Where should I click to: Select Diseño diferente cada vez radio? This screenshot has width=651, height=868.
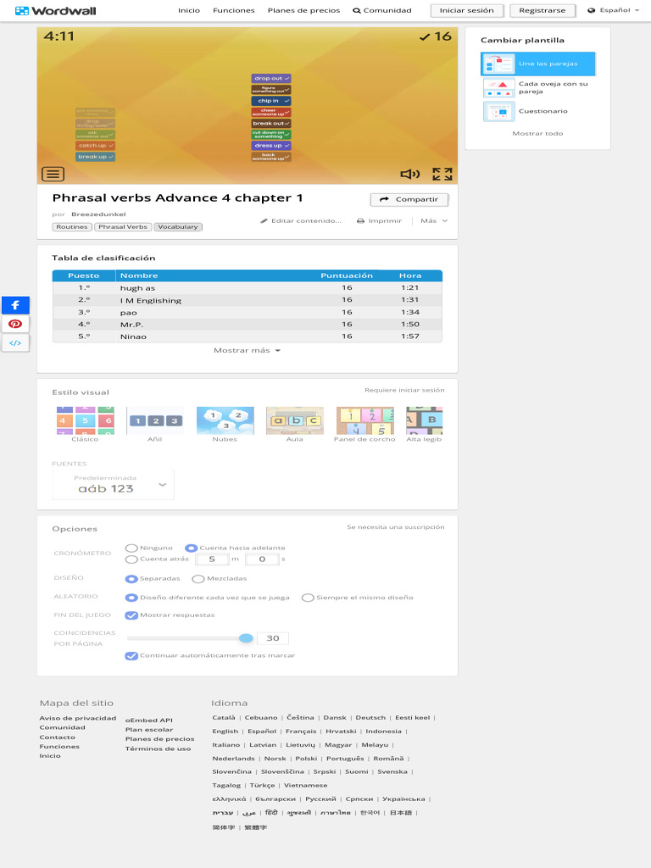tap(131, 598)
